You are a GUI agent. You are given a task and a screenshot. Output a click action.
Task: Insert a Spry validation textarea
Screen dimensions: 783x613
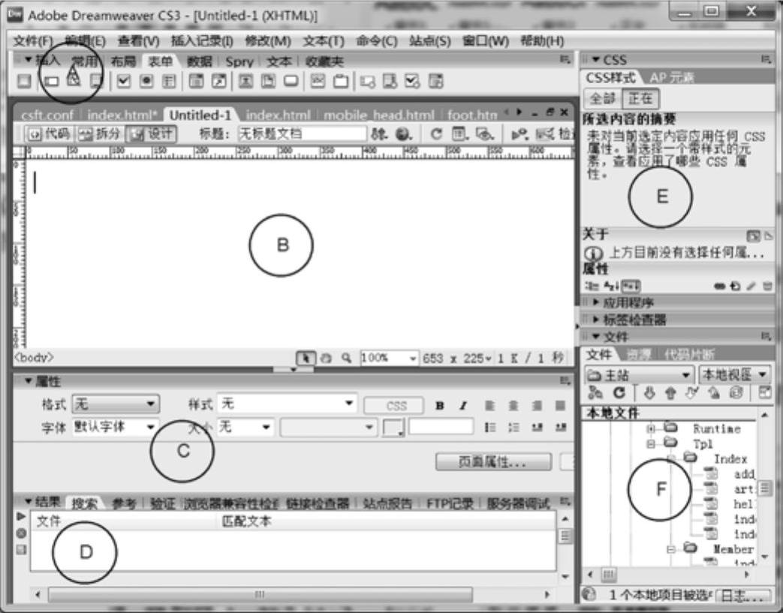point(390,81)
